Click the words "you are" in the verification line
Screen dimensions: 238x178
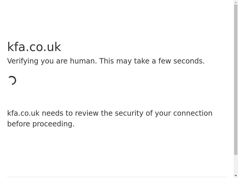click(54, 61)
